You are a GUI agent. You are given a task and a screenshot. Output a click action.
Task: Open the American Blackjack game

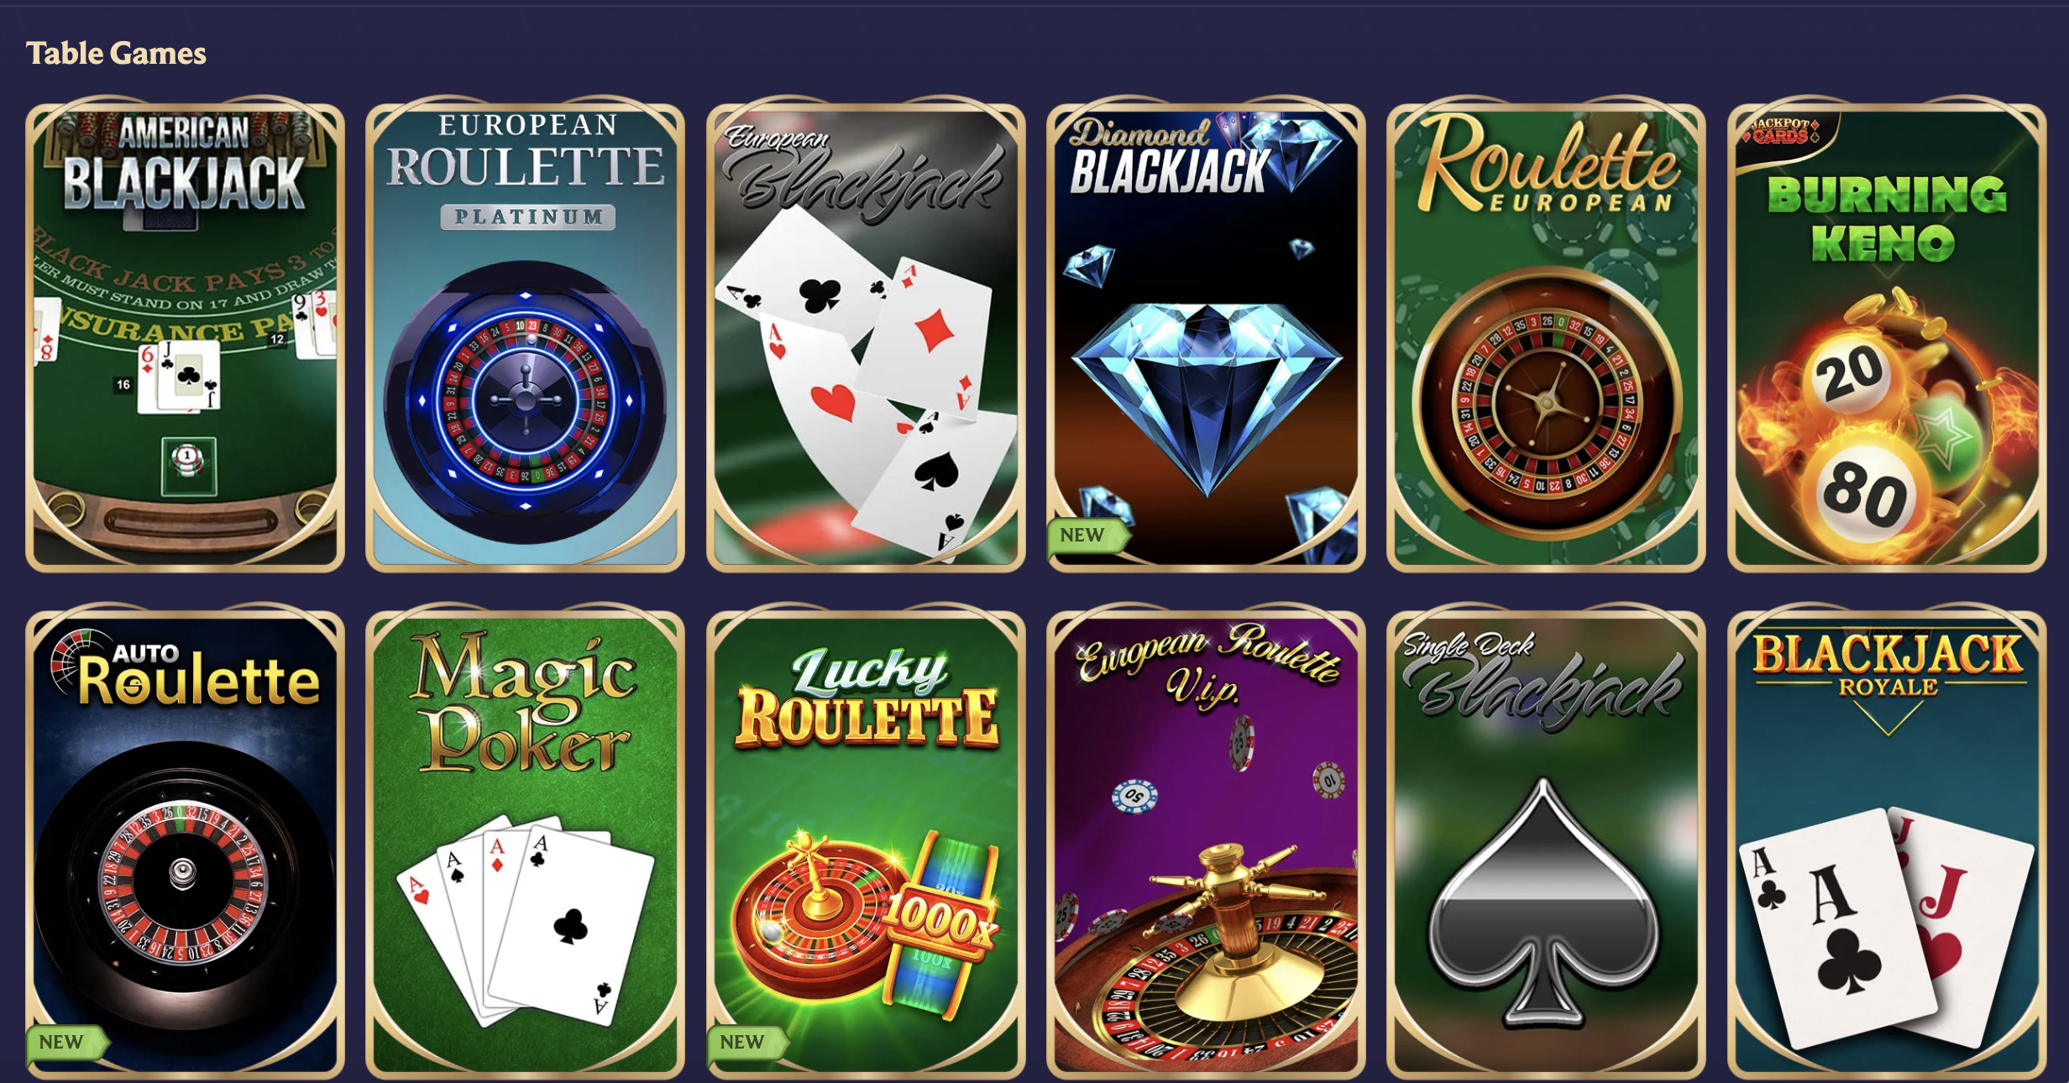185,336
